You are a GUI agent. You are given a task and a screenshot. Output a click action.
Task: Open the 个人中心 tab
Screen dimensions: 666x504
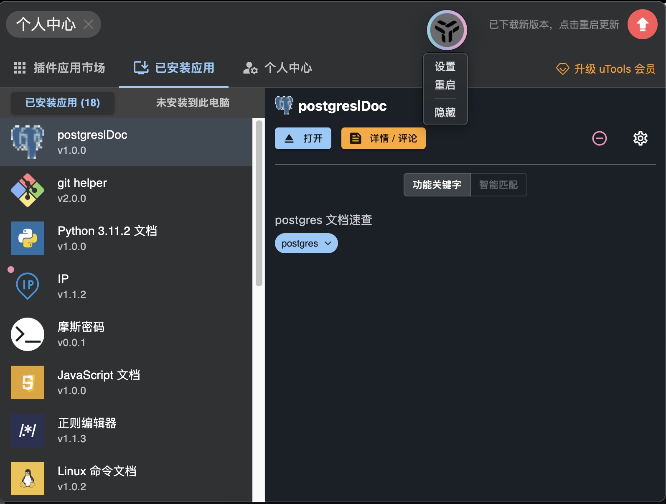pos(277,68)
